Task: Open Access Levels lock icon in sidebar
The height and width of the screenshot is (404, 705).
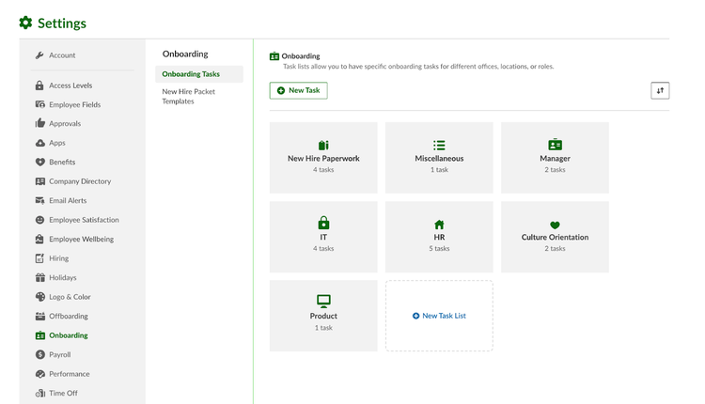Action: pos(39,85)
